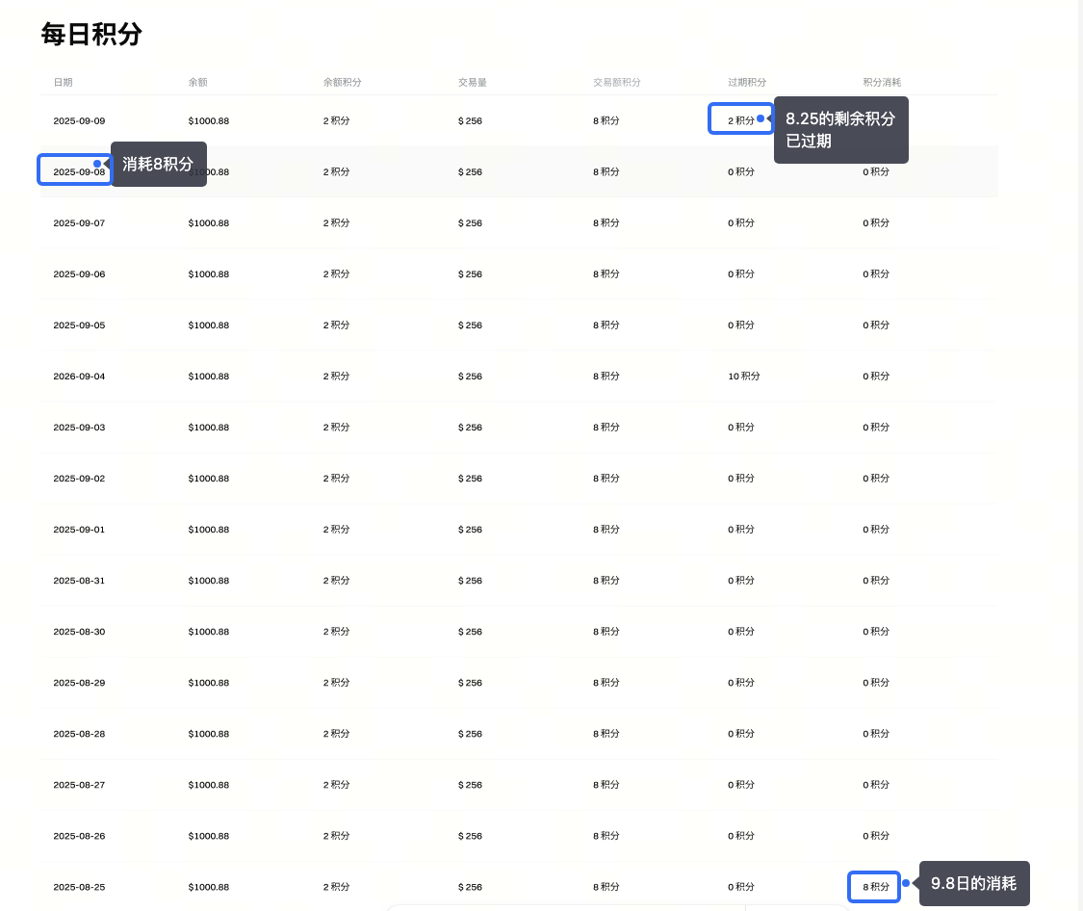Click the blue dot beside the highlighted 2 积分

click(x=761, y=118)
